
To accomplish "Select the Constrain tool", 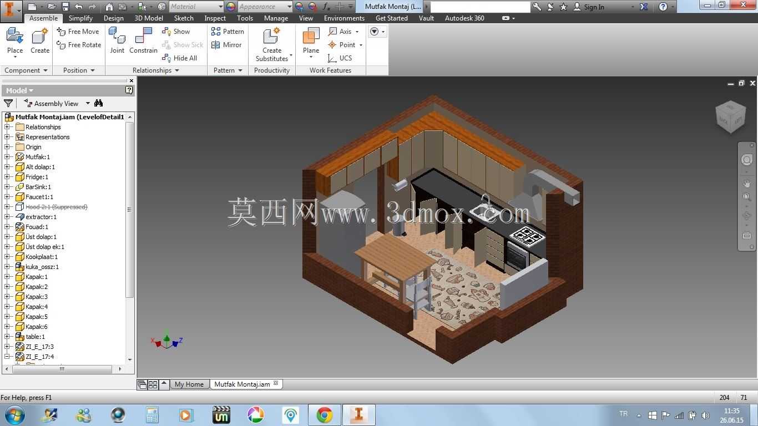I will click(x=143, y=42).
